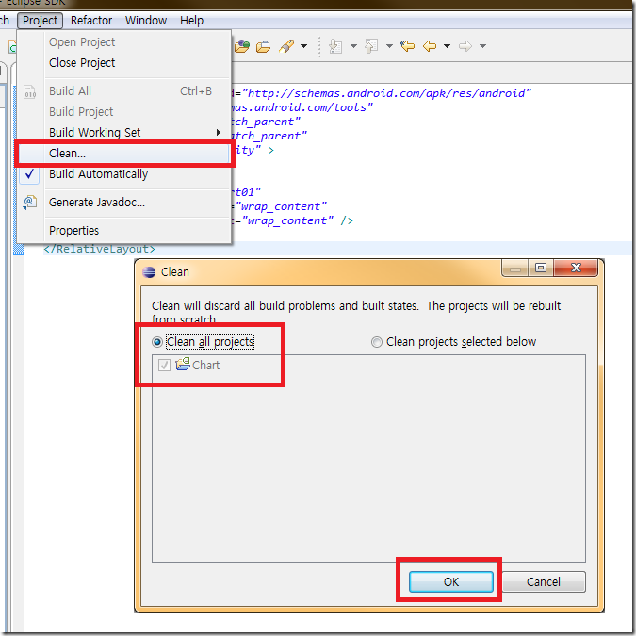
Task: Open the Search flashlight dropdown arrow
Action: point(303,46)
